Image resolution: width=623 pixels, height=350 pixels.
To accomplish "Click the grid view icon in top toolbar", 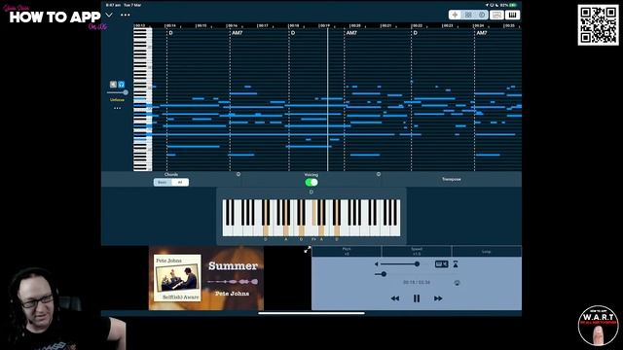I will 468,16.
